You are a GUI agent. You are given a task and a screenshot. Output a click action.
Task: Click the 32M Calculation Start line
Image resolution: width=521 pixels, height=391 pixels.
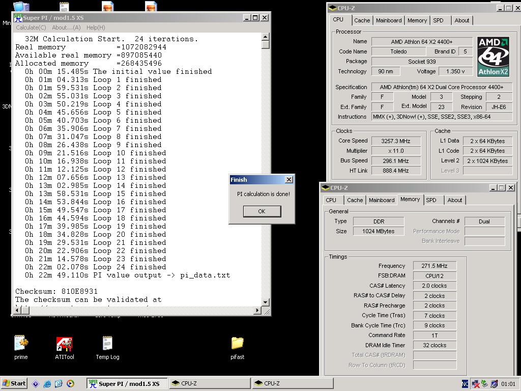111,39
